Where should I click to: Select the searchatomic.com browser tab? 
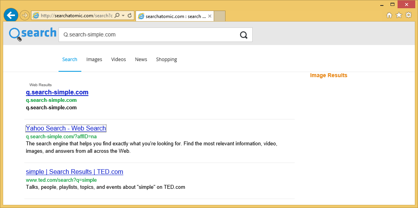[174, 16]
